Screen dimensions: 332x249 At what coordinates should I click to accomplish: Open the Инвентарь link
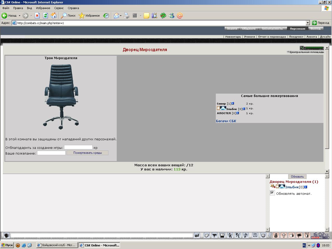coord(233,37)
